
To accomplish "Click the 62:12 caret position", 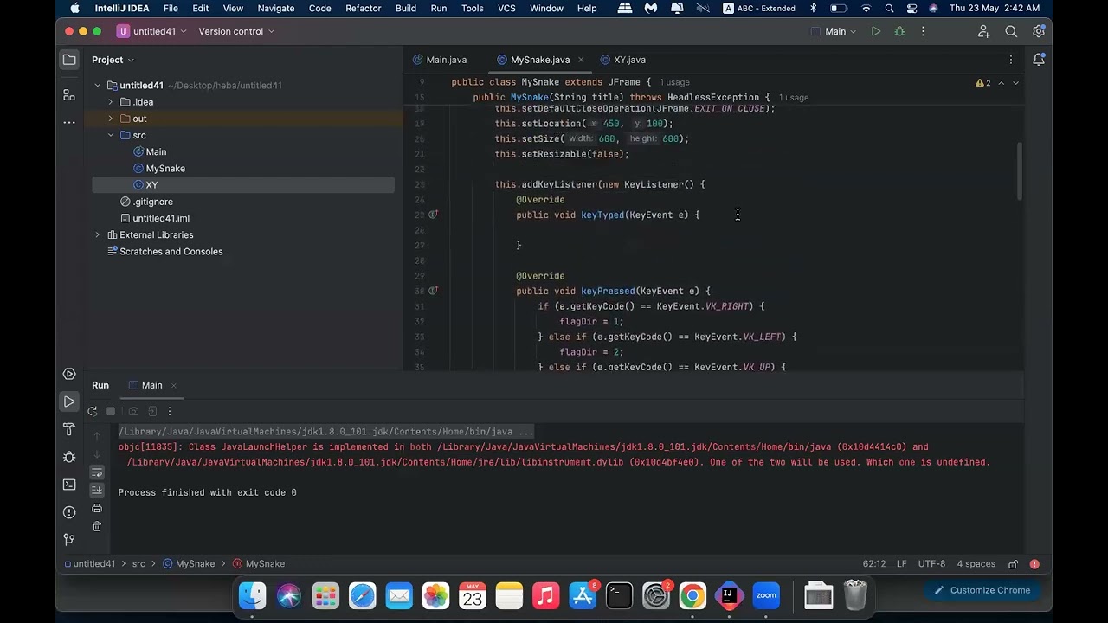I will [874, 564].
